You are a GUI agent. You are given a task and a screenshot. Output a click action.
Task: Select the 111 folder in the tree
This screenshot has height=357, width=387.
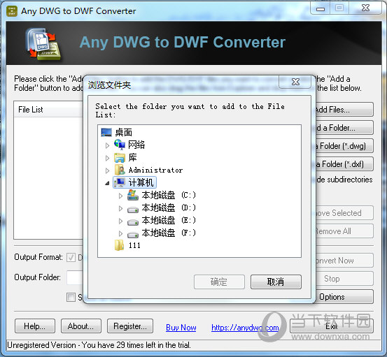pos(134,245)
